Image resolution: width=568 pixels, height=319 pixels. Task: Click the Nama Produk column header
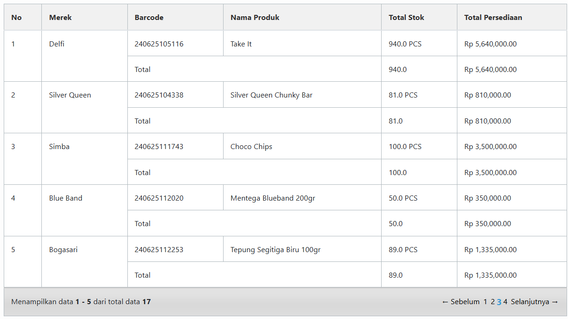255,18
